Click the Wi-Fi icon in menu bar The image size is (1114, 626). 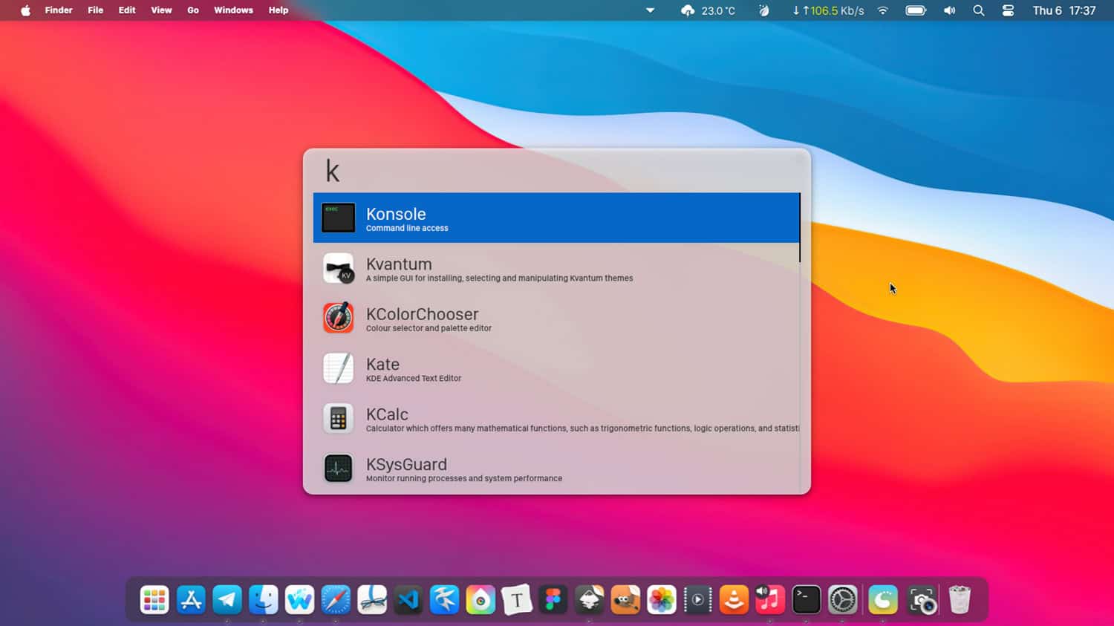coord(883,10)
